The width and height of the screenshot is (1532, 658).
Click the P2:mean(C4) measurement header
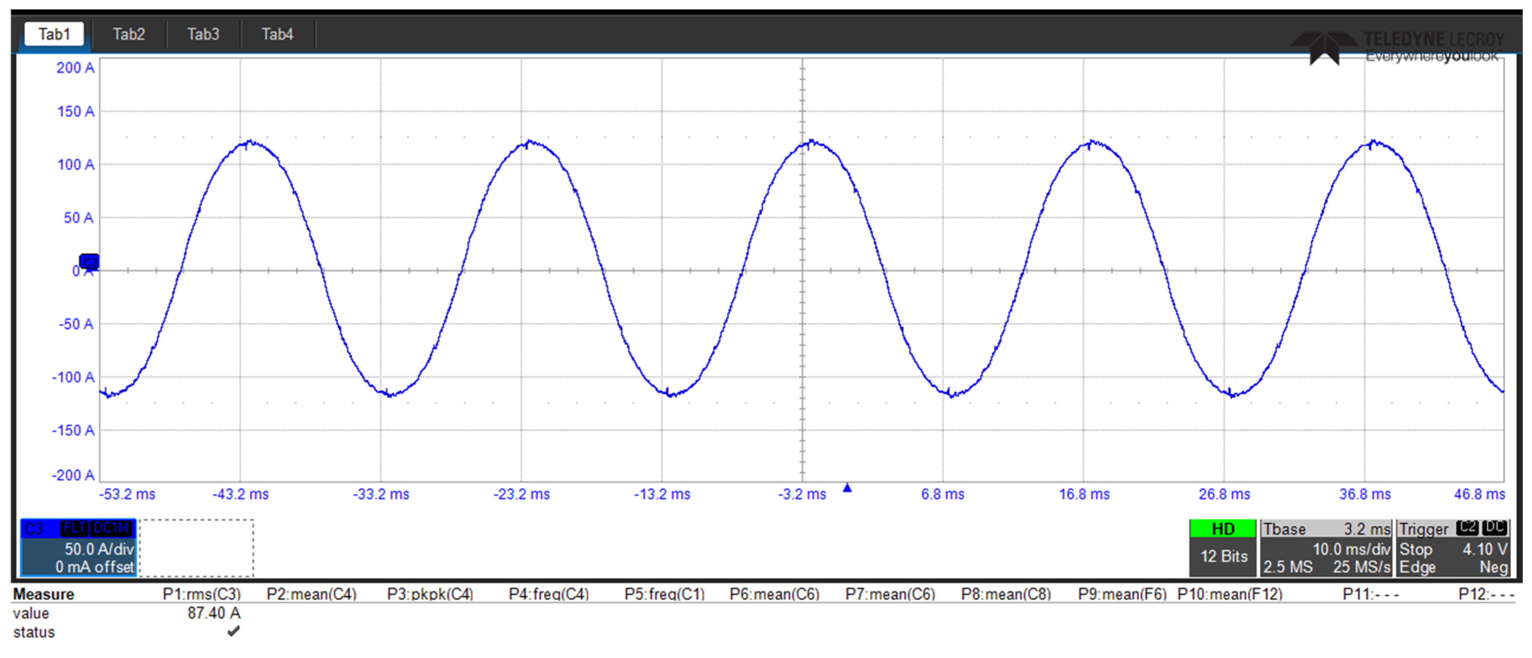(311, 594)
